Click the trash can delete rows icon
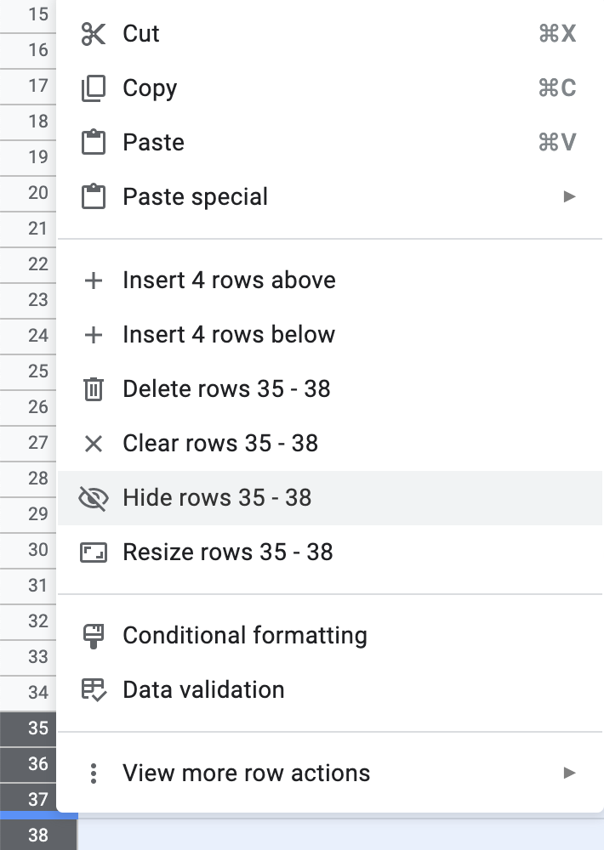 click(94, 388)
